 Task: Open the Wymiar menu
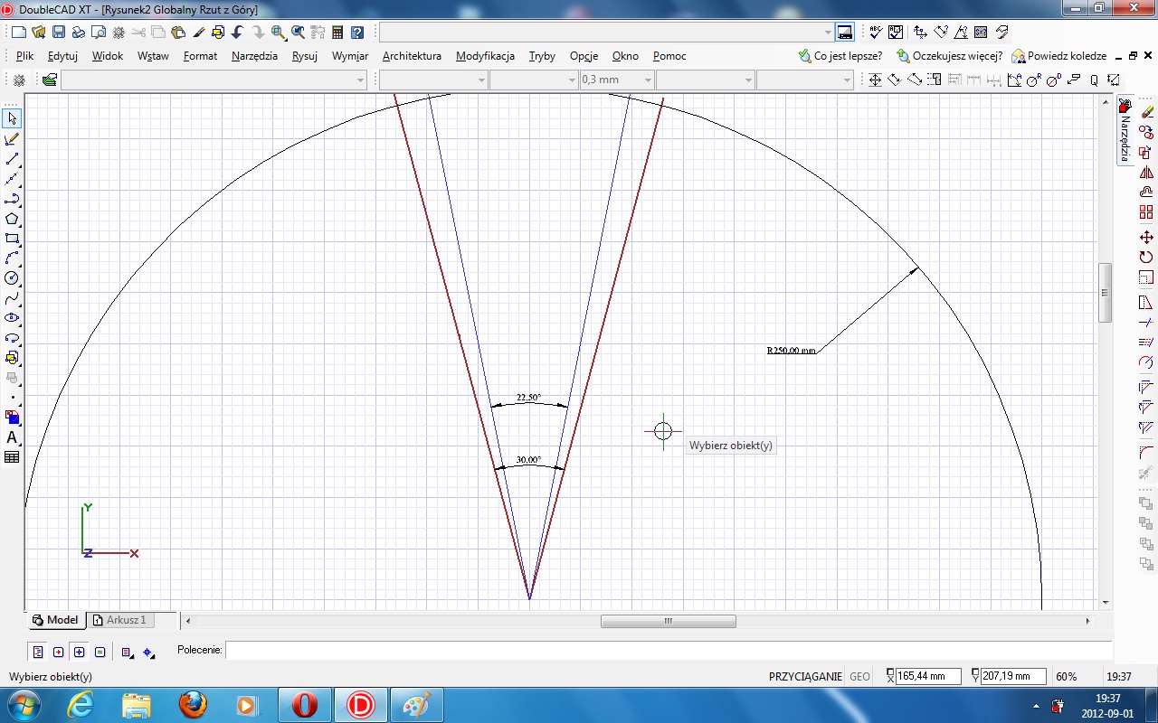coord(349,56)
